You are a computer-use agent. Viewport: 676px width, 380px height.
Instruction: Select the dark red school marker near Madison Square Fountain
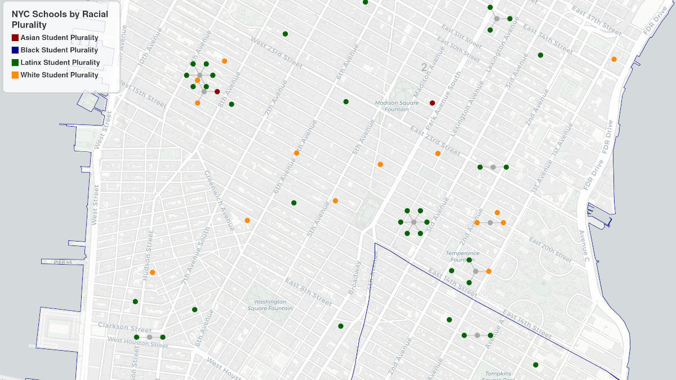point(432,102)
